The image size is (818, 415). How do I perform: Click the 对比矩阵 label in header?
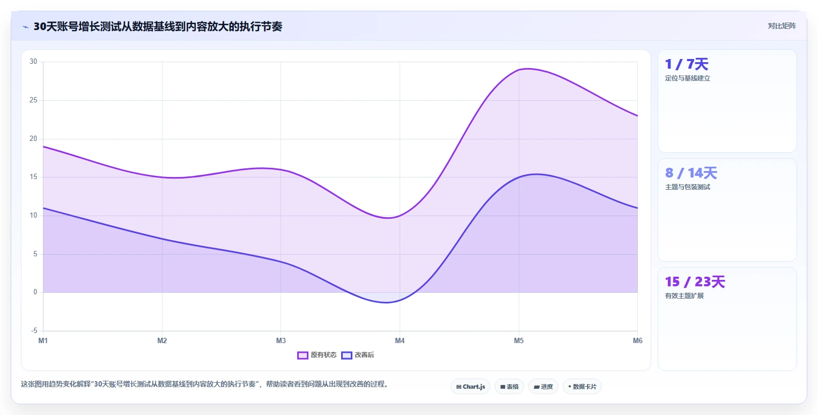[782, 26]
